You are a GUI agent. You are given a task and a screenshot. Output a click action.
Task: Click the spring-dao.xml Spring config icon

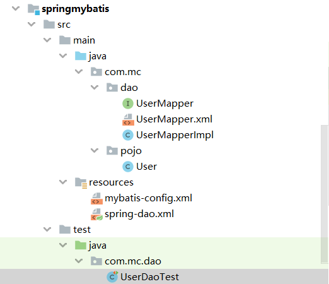(96, 214)
